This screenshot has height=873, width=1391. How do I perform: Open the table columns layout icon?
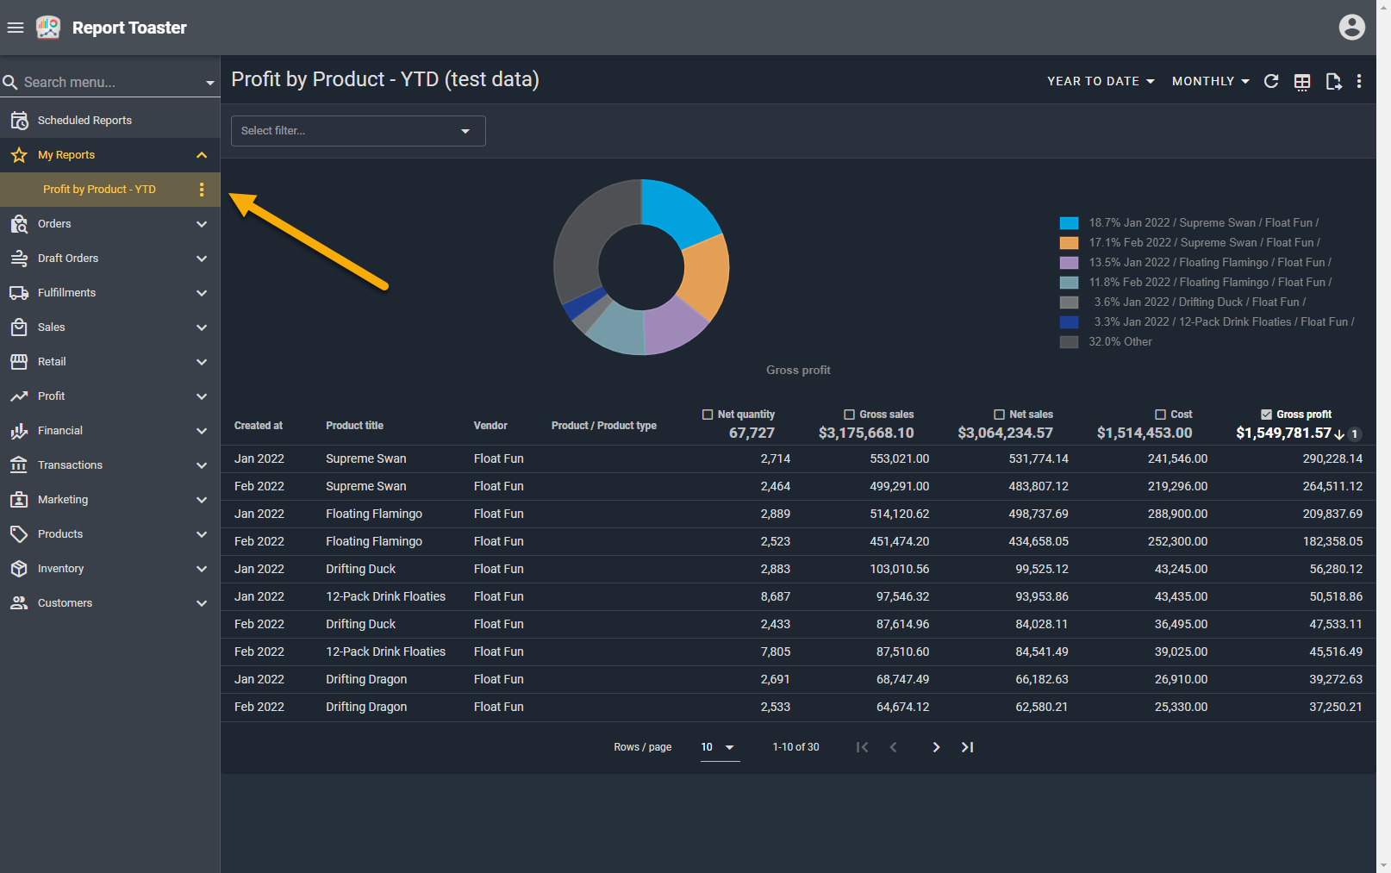[1302, 82]
